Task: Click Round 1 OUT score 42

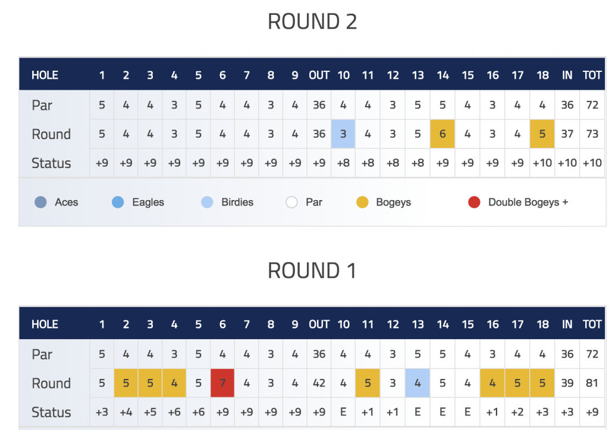Action: 319,383
